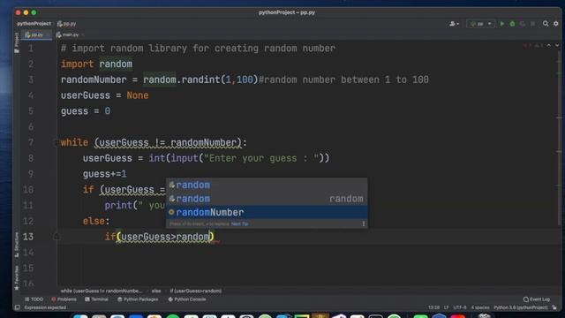Open the cursor position 13:28 go-to-line widget
This screenshot has width=565, height=318.
click(433, 307)
